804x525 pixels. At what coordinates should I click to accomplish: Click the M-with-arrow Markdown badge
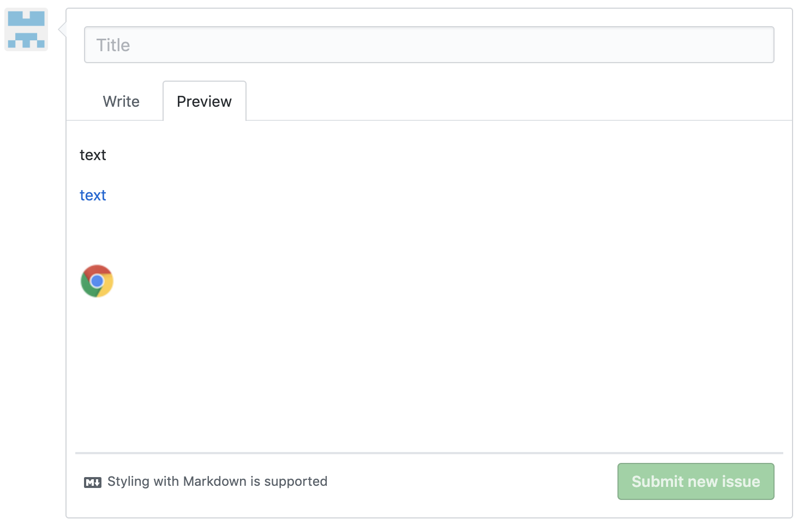(x=93, y=481)
